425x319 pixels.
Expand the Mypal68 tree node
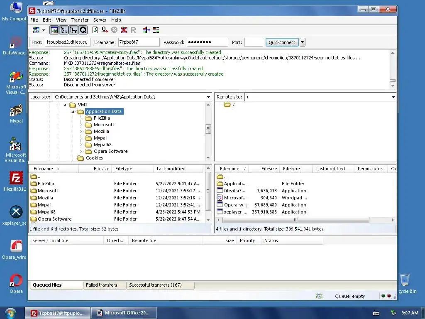[81, 145]
